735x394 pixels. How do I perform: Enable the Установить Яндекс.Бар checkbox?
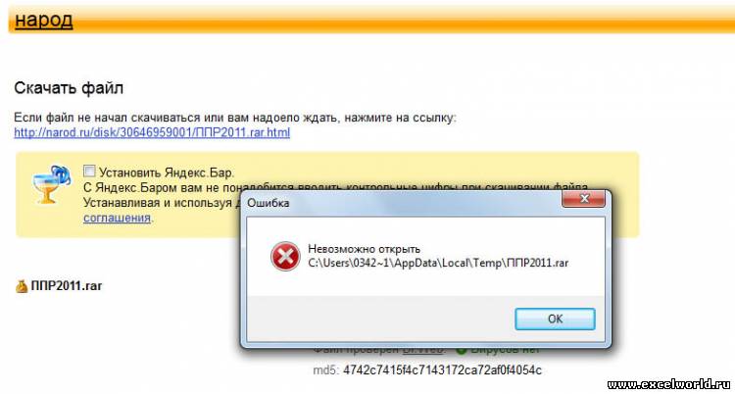(89, 171)
